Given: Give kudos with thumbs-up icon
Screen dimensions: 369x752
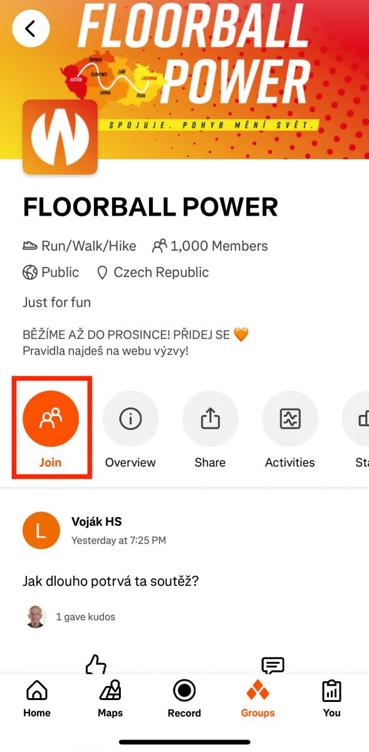Looking at the screenshot, I should click(96, 664).
